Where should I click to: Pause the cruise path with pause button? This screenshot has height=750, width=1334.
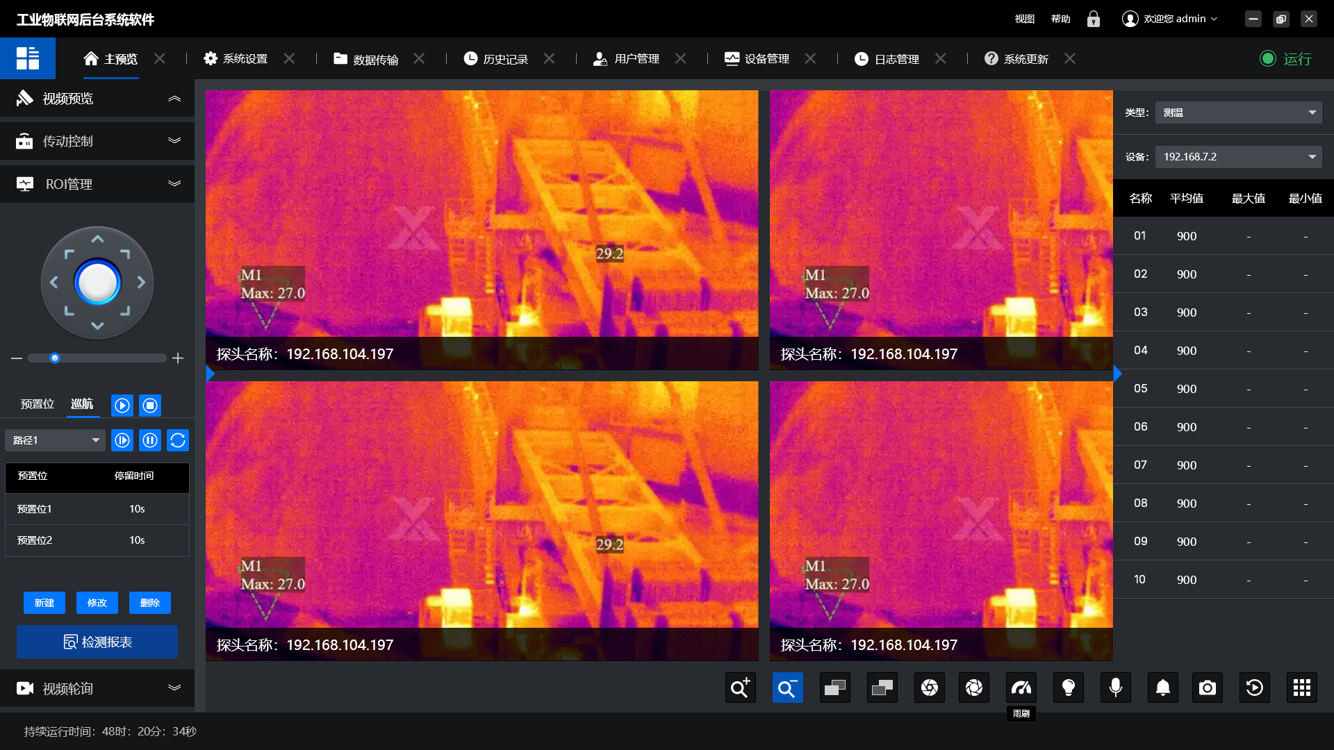149,440
